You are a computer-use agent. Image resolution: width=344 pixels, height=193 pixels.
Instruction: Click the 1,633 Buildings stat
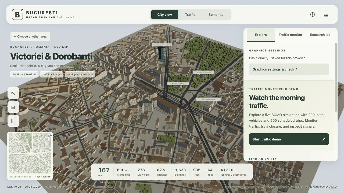click(180, 172)
